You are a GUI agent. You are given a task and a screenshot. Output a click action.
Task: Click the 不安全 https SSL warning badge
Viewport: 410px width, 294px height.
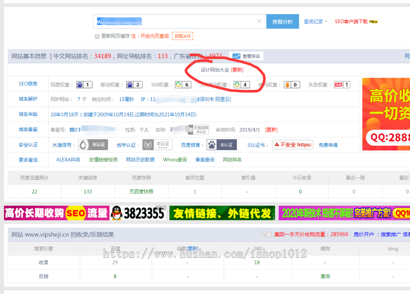click(x=292, y=144)
